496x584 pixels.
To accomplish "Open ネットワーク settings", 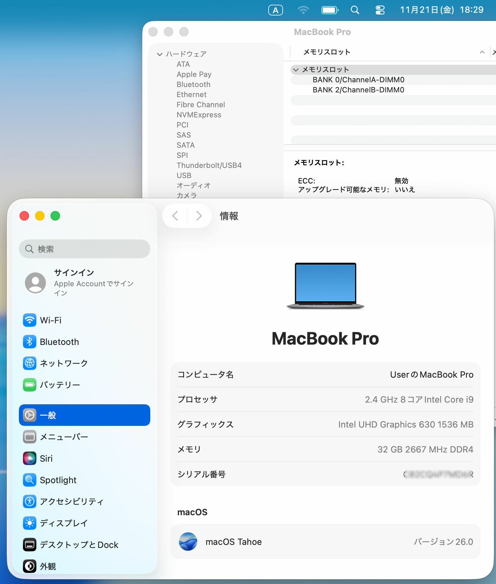I will click(84, 363).
